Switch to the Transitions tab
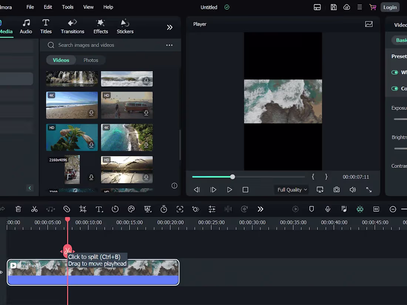407x305 pixels. point(72,26)
